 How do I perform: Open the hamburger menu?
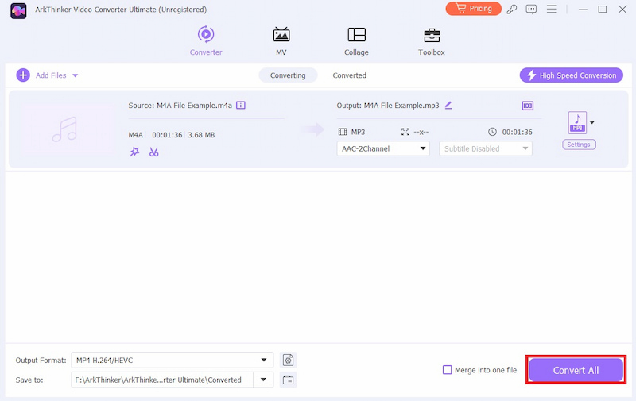551,9
